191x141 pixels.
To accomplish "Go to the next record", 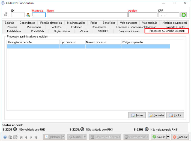I will [x=31, y=137].
